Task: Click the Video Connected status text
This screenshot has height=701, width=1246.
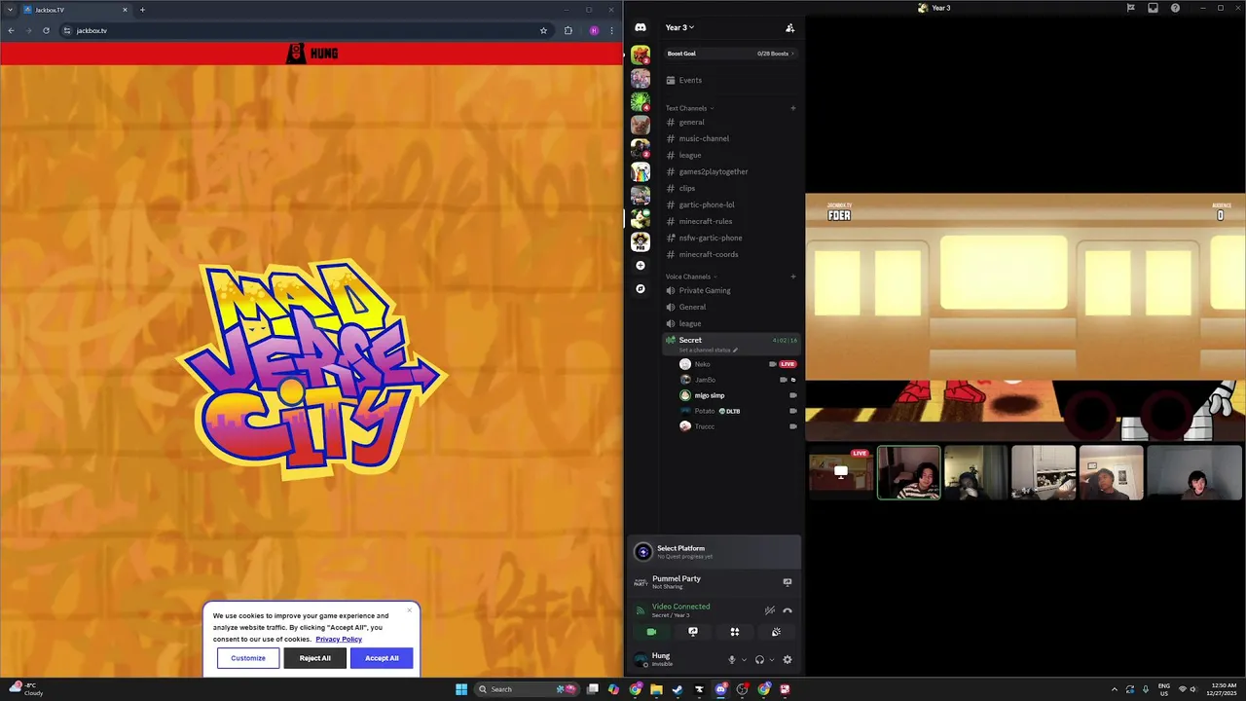Action: click(x=680, y=607)
